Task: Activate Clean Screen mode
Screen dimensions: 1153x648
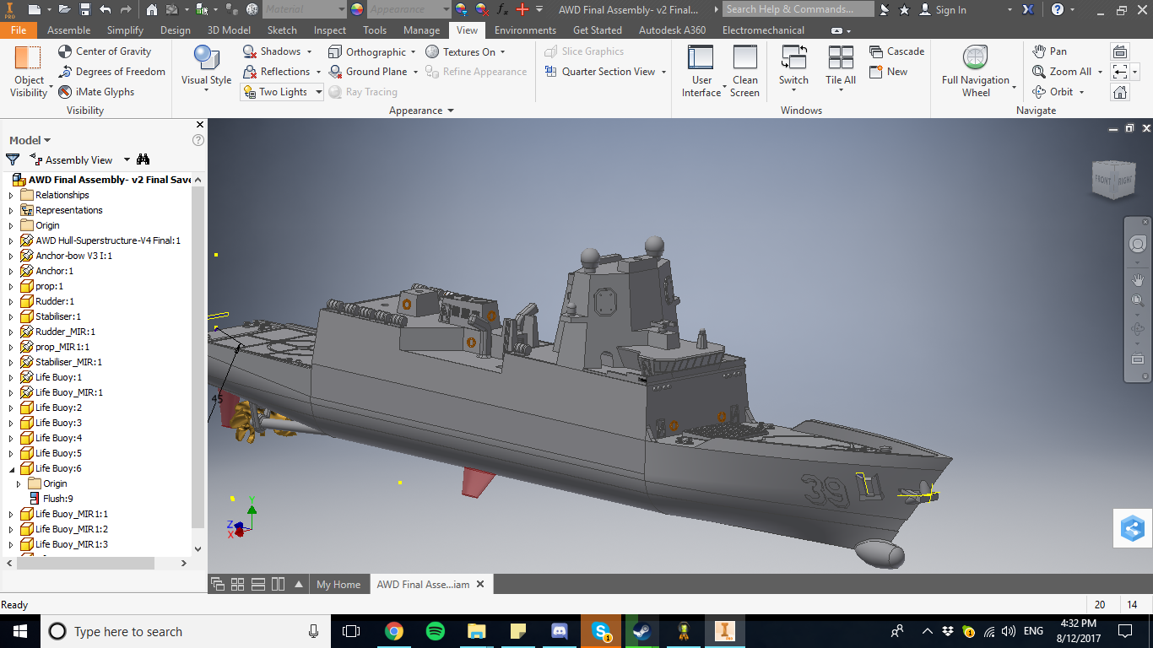Action: click(744, 71)
